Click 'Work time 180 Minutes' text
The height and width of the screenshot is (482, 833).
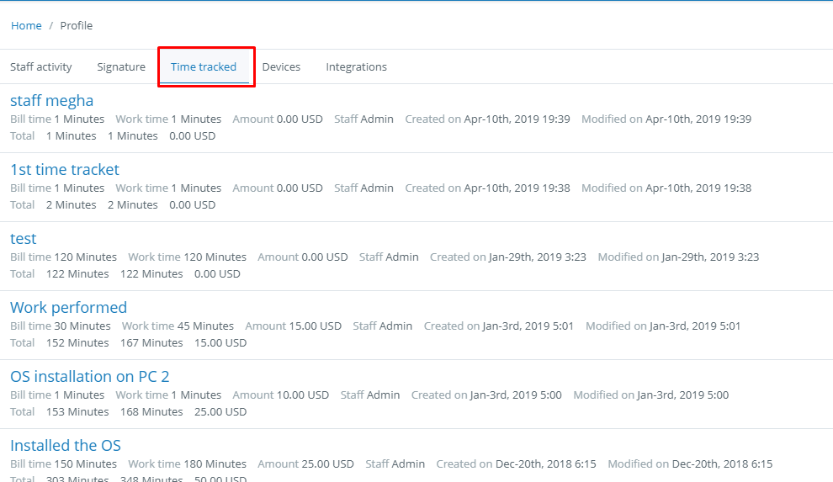pos(187,464)
